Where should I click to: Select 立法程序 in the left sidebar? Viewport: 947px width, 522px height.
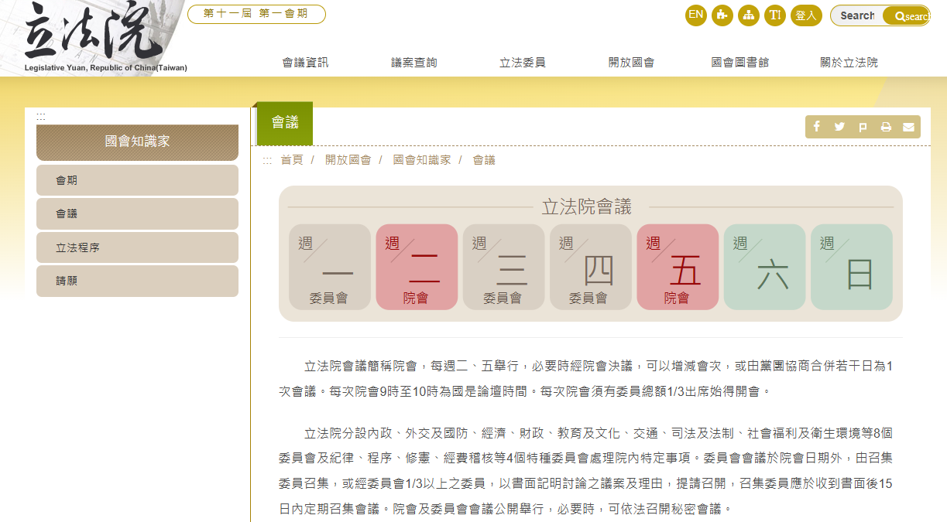click(x=137, y=247)
